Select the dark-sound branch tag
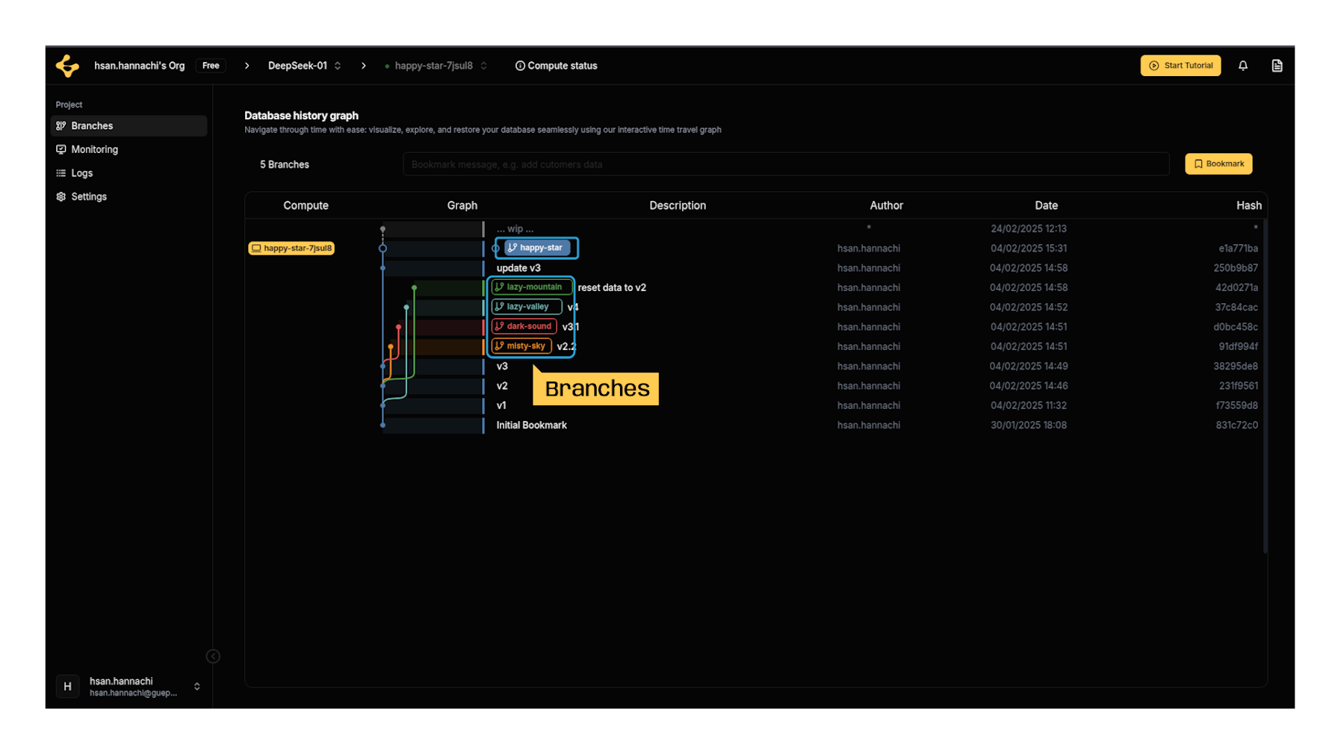This screenshot has height=754, width=1341. coord(524,326)
